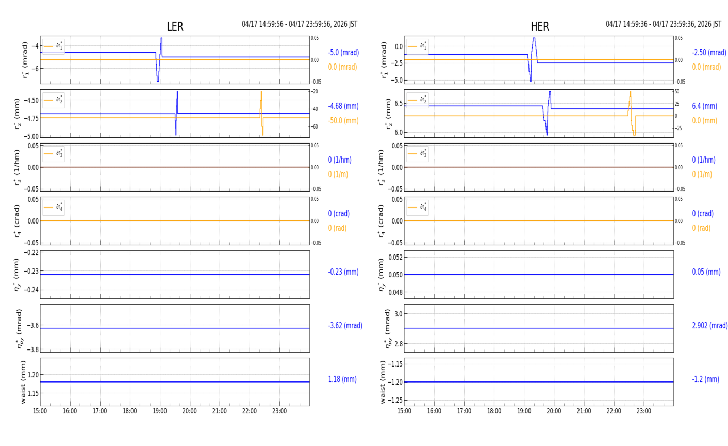
Task: Click the LER blue -5.0 (mrad) value
Action: coord(343,53)
